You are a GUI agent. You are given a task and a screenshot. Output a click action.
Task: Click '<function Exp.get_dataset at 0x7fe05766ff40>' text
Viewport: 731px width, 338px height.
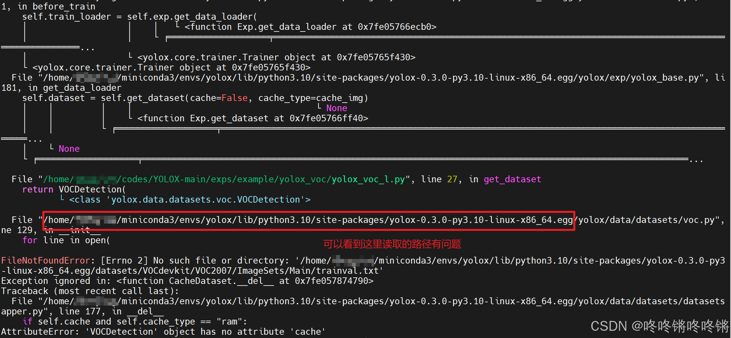point(253,118)
